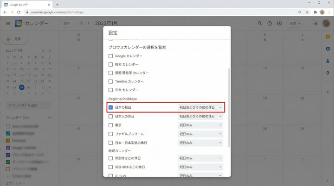Open calendar search magnifier
Screen dimensions: 334x186
pyautogui.click(x=260, y=23)
